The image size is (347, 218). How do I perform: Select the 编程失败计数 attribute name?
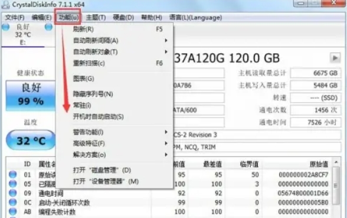pyautogui.click(x=57, y=212)
